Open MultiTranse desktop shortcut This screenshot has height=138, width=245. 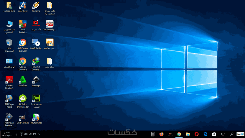[36, 119]
